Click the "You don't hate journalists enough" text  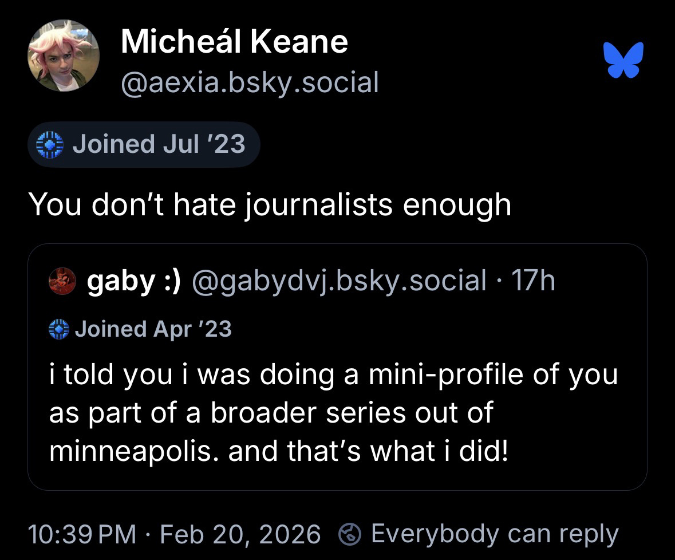click(x=269, y=205)
